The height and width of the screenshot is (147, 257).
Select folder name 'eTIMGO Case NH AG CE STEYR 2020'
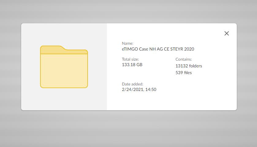pos(158,49)
